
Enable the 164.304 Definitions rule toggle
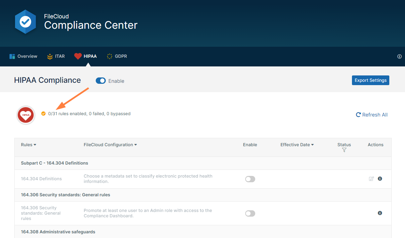pyautogui.click(x=250, y=179)
